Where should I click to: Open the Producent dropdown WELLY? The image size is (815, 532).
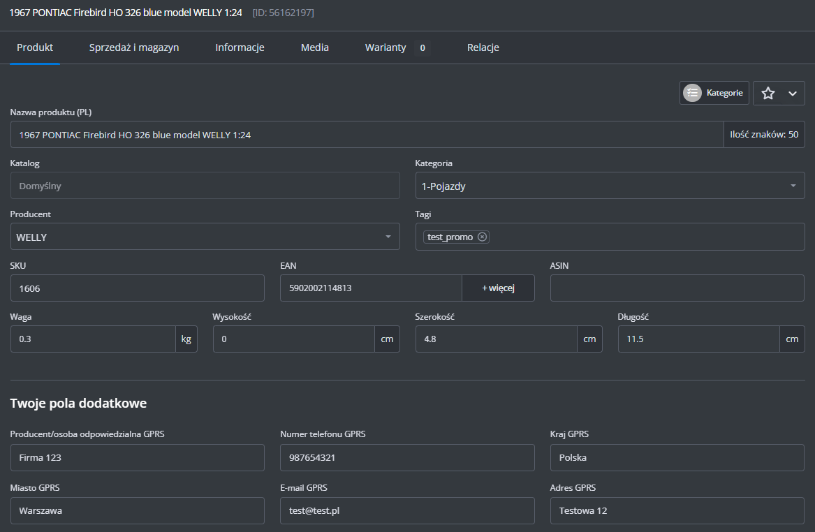click(x=204, y=237)
